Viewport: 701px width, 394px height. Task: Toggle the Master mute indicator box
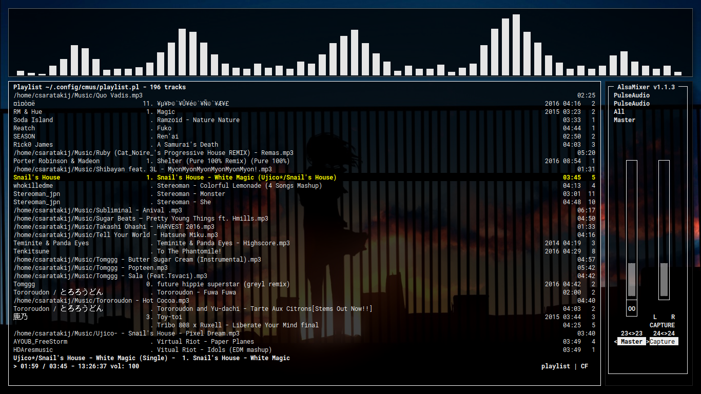(631, 309)
